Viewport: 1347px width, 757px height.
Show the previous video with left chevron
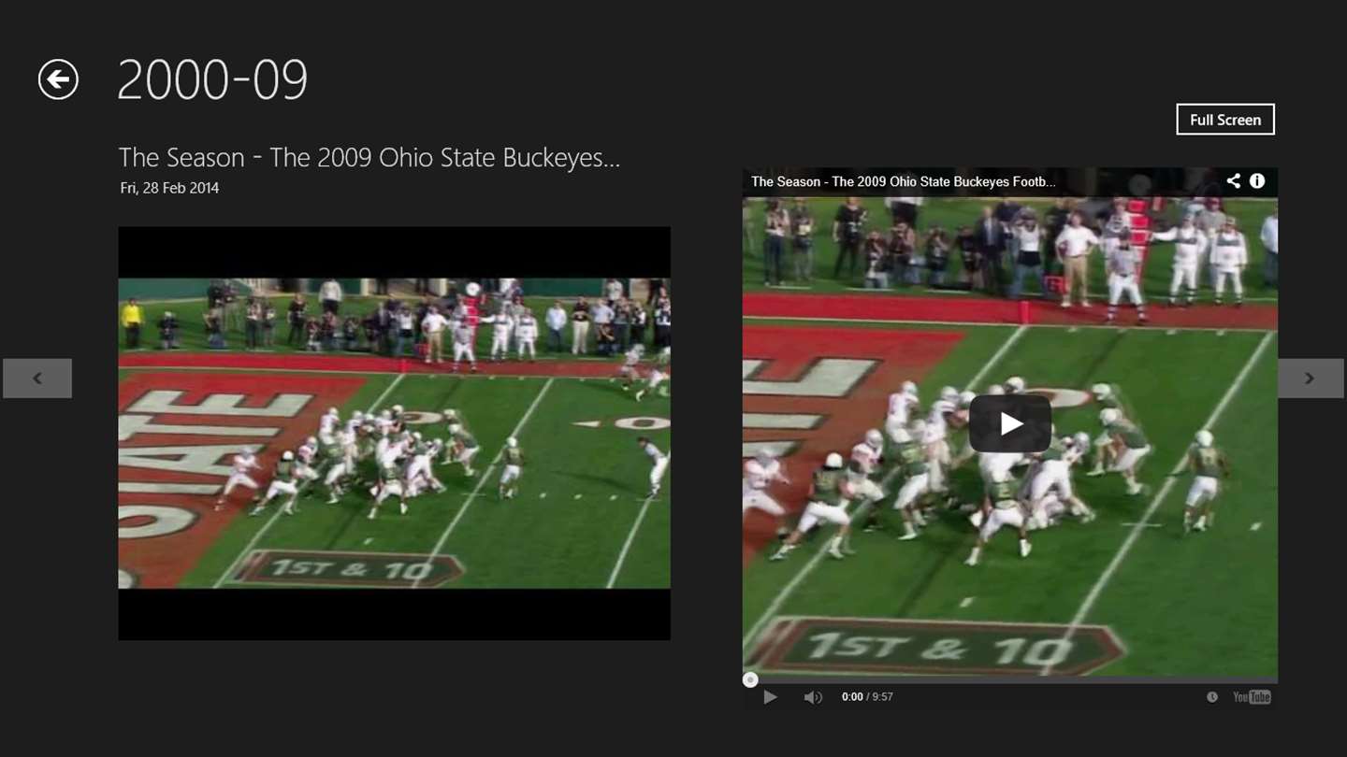coord(37,378)
